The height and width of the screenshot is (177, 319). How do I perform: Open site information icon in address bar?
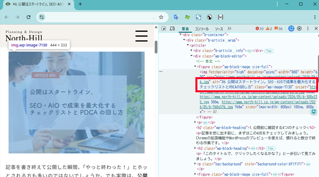click(42, 17)
